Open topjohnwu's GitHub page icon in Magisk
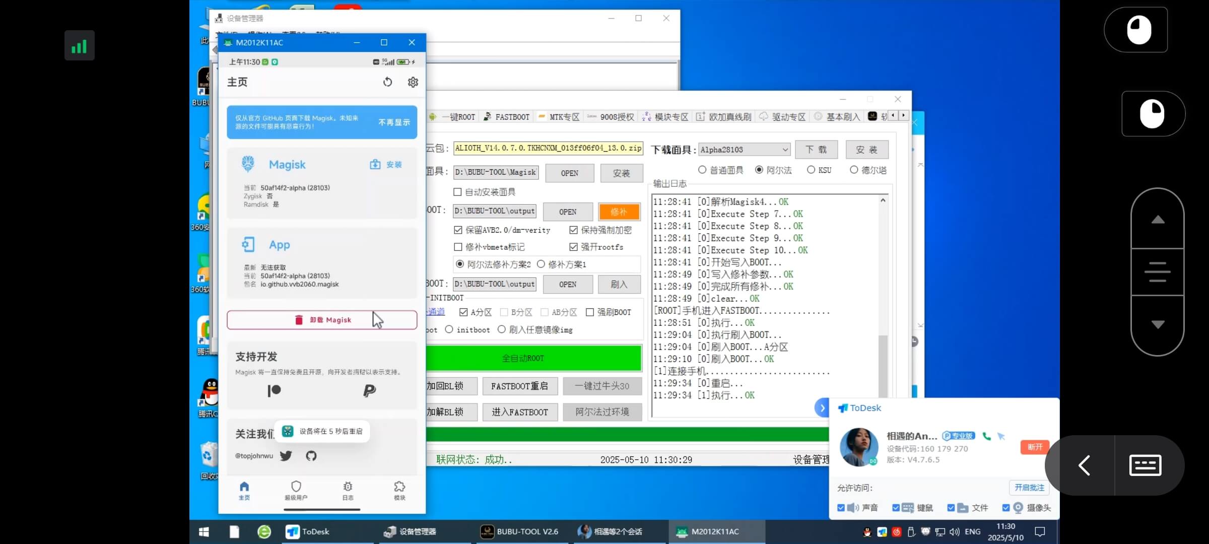Viewport: 1209px width, 544px height. click(x=311, y=455)
